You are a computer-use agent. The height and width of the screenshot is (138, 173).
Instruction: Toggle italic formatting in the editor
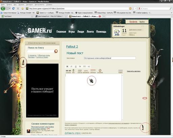[71, 66]
